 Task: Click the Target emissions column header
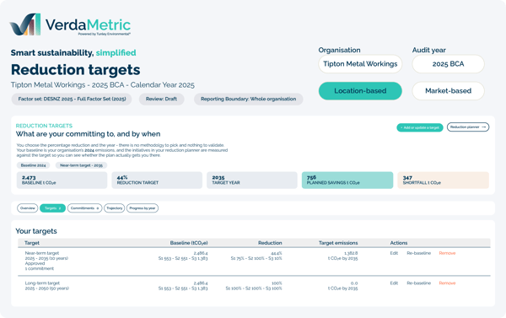[x=338, y=243]
